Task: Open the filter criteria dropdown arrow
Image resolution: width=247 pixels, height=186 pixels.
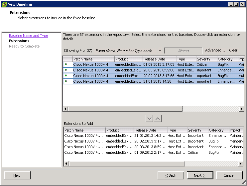Action: tap(160, 51)
